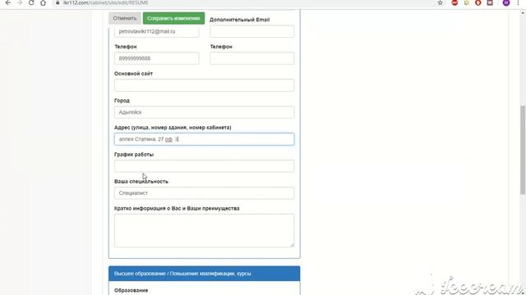Focus the Основной сайт input field
Image resolution: width=526 pixels, height=295 pixels.
pyautogui.click(x=205, y=85)
